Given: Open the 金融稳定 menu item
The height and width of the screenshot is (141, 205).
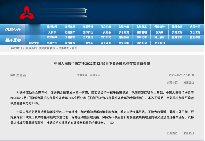Looking at the screenshot, I should pos(142,27).
